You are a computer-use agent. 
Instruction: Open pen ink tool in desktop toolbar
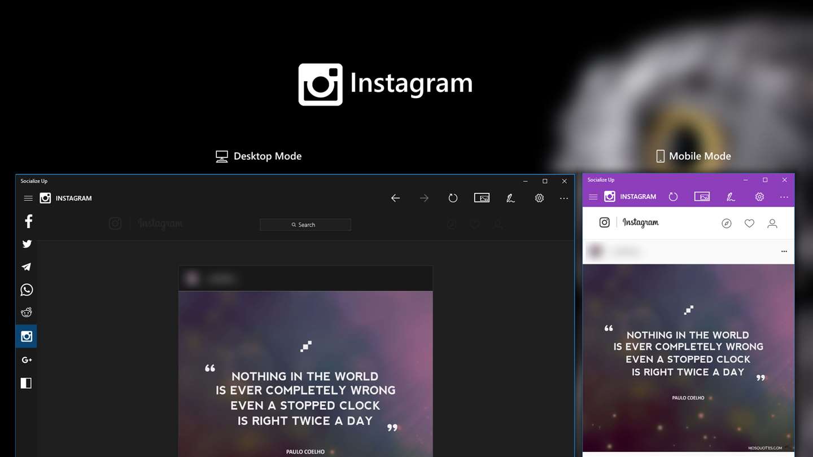point(510,198)
